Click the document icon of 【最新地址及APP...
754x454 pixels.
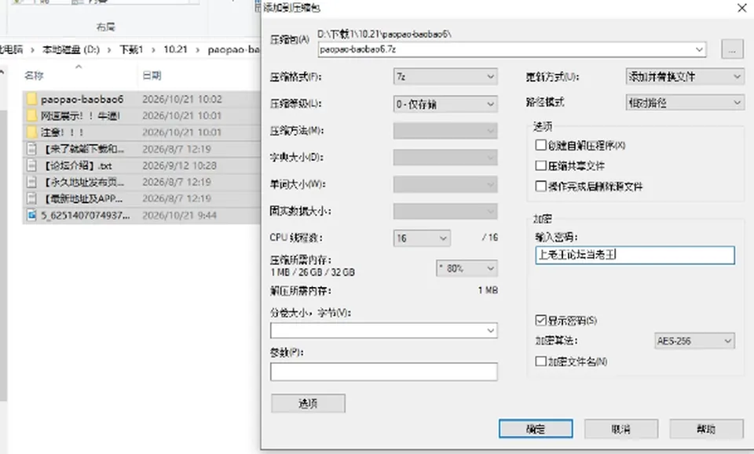tap(31, 198)
